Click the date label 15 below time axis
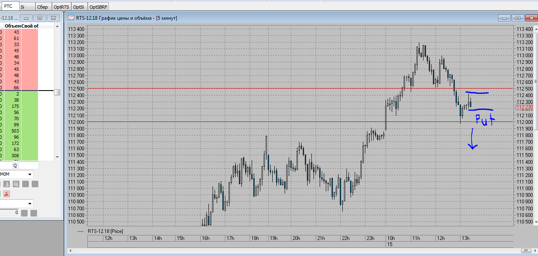The image size is (538, 256). pyautogui.click(x=390, y=244)
